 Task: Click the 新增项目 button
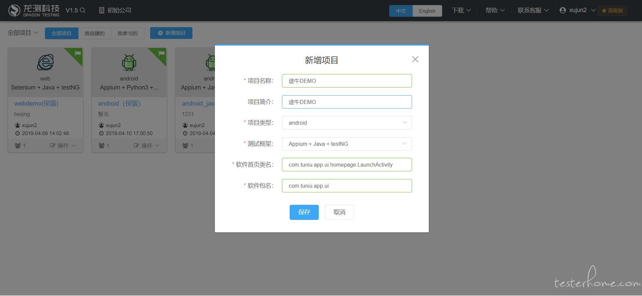[171, 33]
